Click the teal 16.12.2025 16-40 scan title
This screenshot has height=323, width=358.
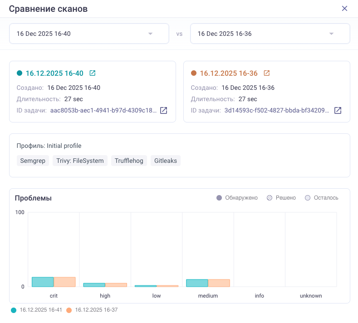click(x=54, y=73)
